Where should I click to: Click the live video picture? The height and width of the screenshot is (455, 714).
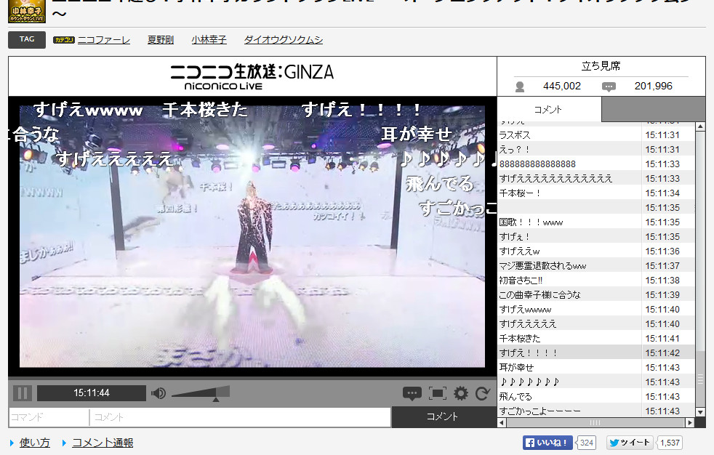[x=252, y=236]
